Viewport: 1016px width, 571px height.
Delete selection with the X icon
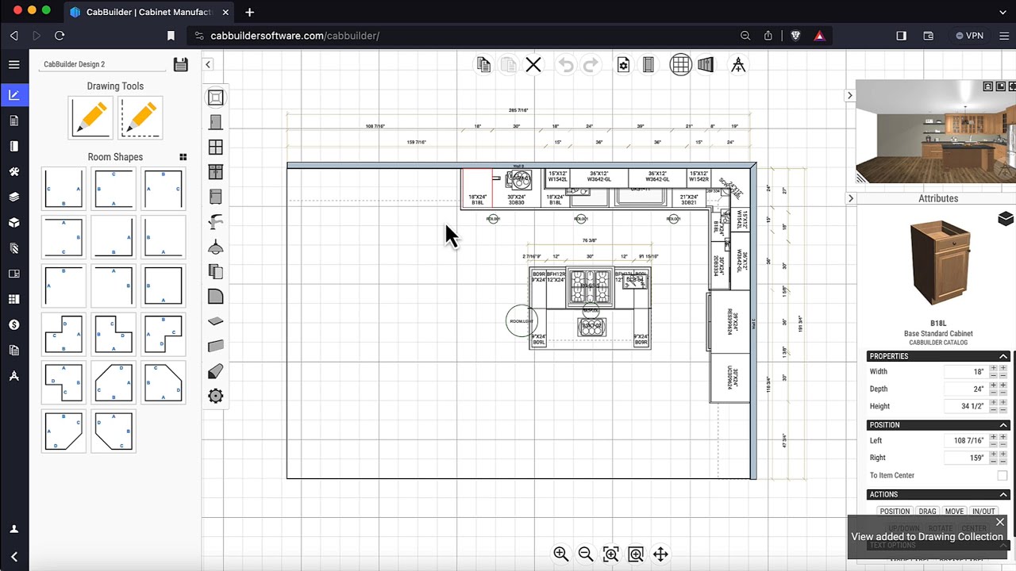click(533, 65)
